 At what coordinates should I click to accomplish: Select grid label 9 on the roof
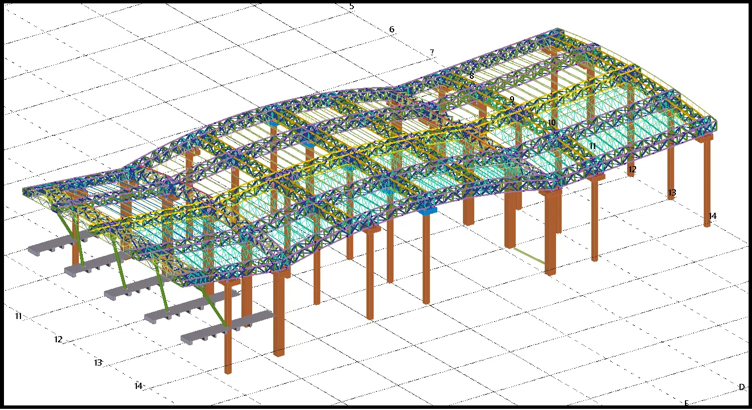tap(512, 99)
